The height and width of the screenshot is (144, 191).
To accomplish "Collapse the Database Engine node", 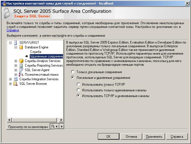I will click(x=16, y=47).
